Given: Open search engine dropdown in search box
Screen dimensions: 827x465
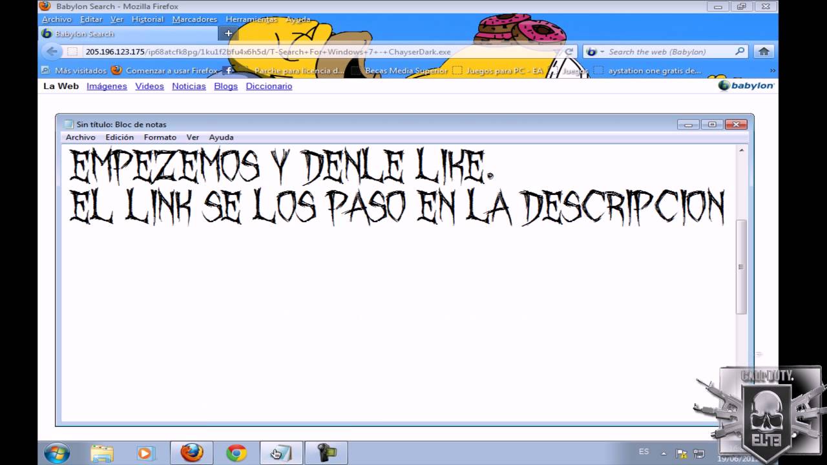Looking at the screenshot, I should [594, 52].
